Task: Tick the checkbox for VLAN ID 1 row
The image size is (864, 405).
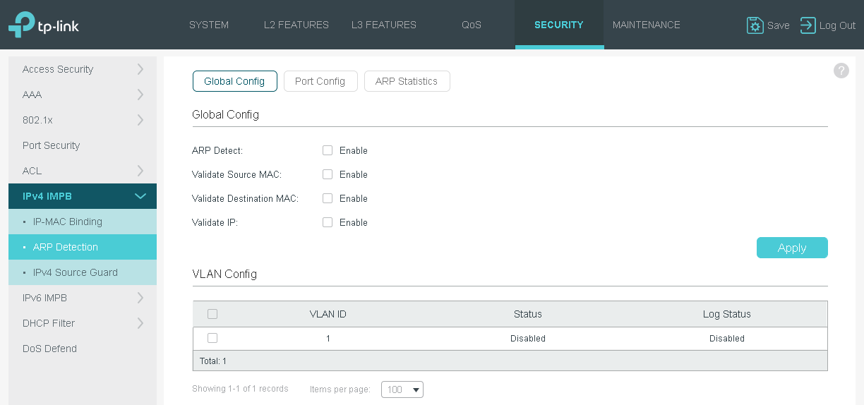Action: coord(212,338)
